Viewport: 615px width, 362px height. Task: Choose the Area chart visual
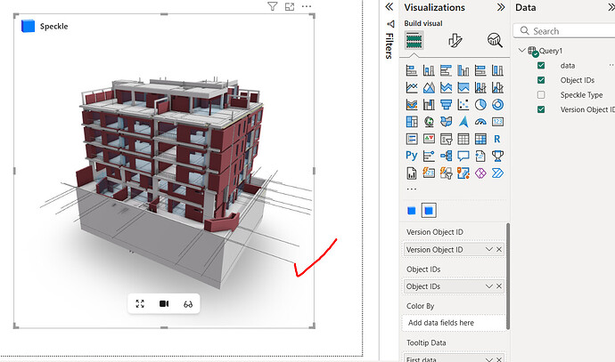click(429, 87)
